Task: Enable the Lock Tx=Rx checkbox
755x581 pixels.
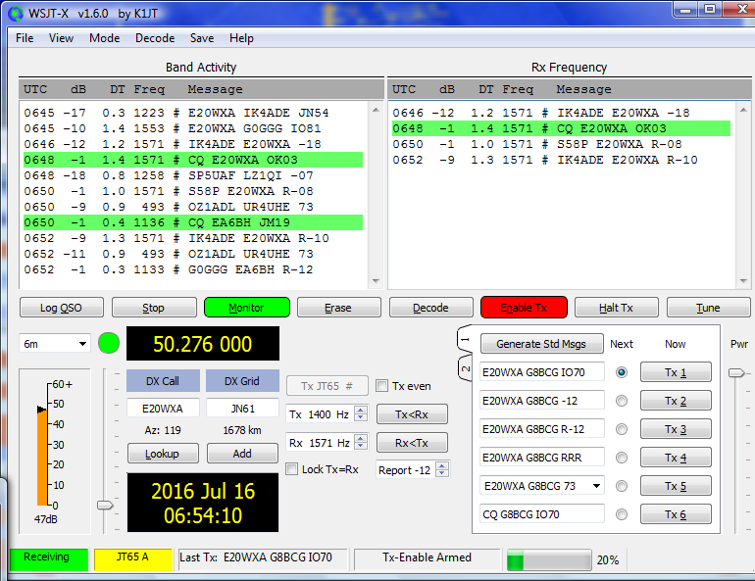Action: click(x=292, y=469)
